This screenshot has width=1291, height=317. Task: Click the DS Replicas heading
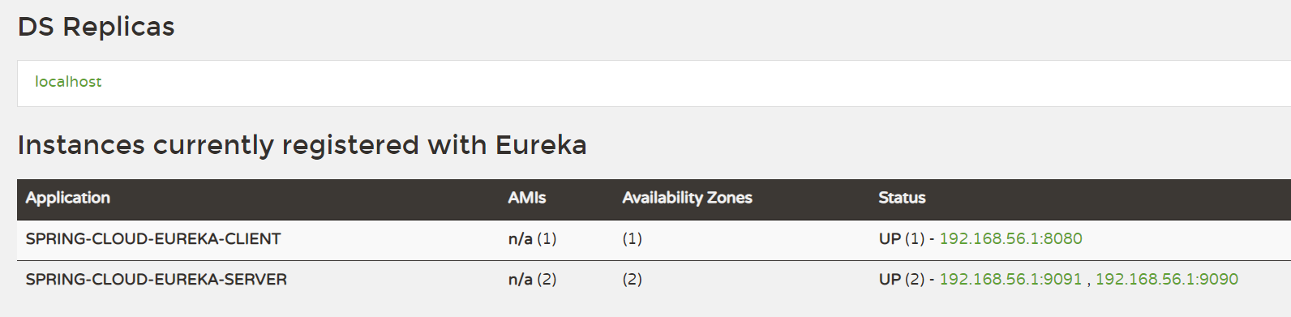click(x=96, y=27)
